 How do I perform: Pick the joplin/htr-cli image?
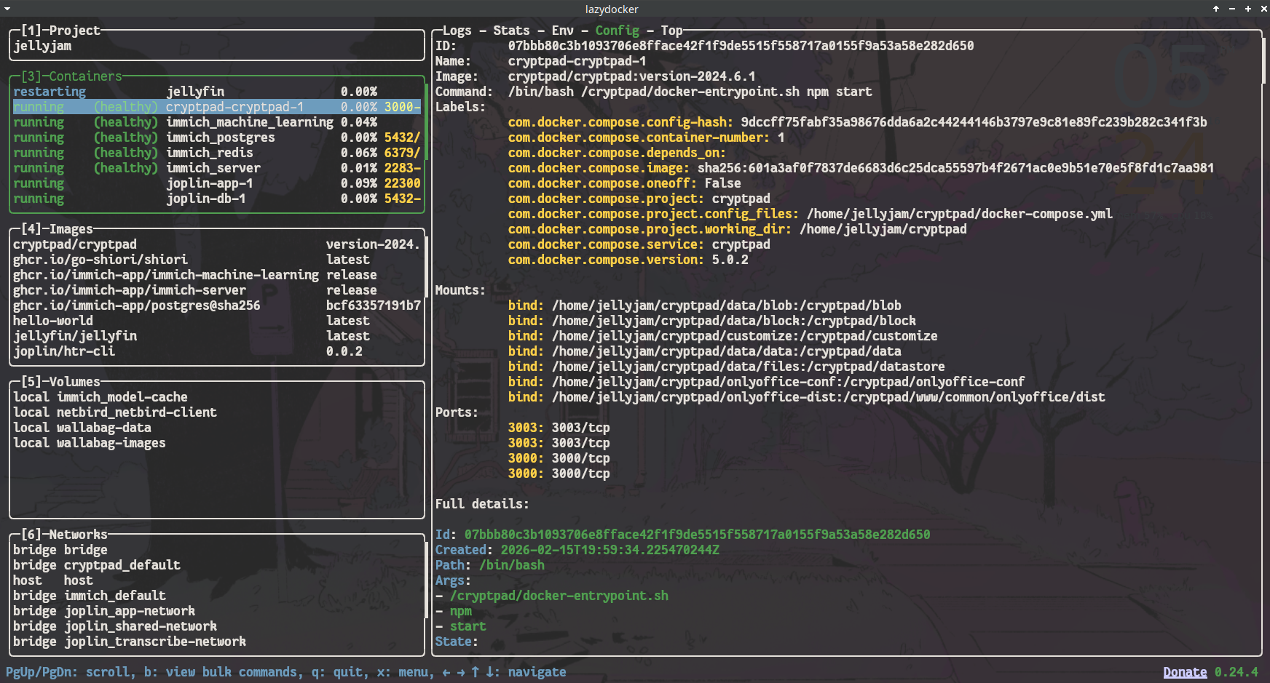point(217,351)
